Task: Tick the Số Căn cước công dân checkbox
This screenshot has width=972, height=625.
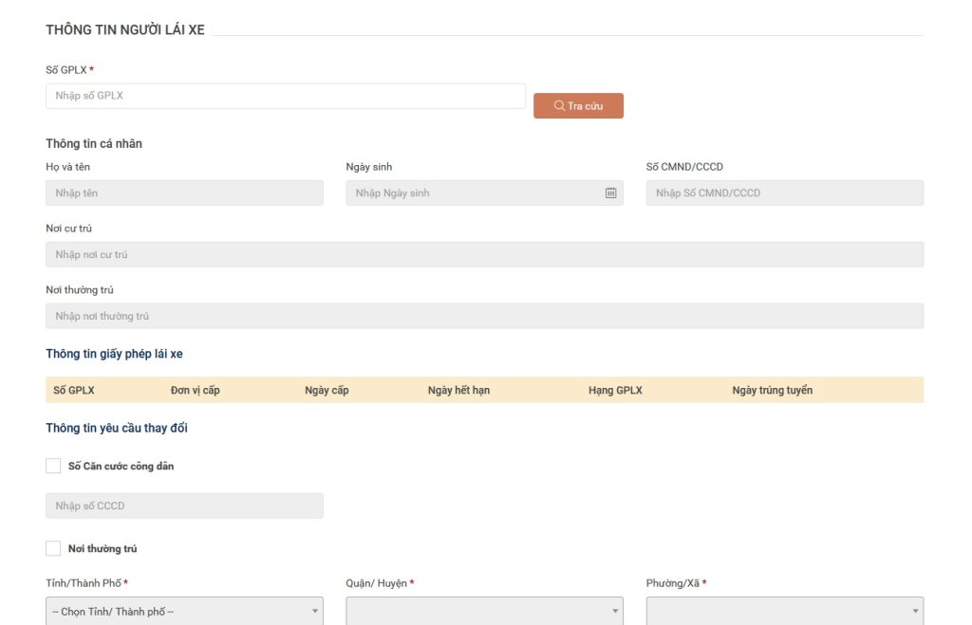Action: (x=53, y=467)
